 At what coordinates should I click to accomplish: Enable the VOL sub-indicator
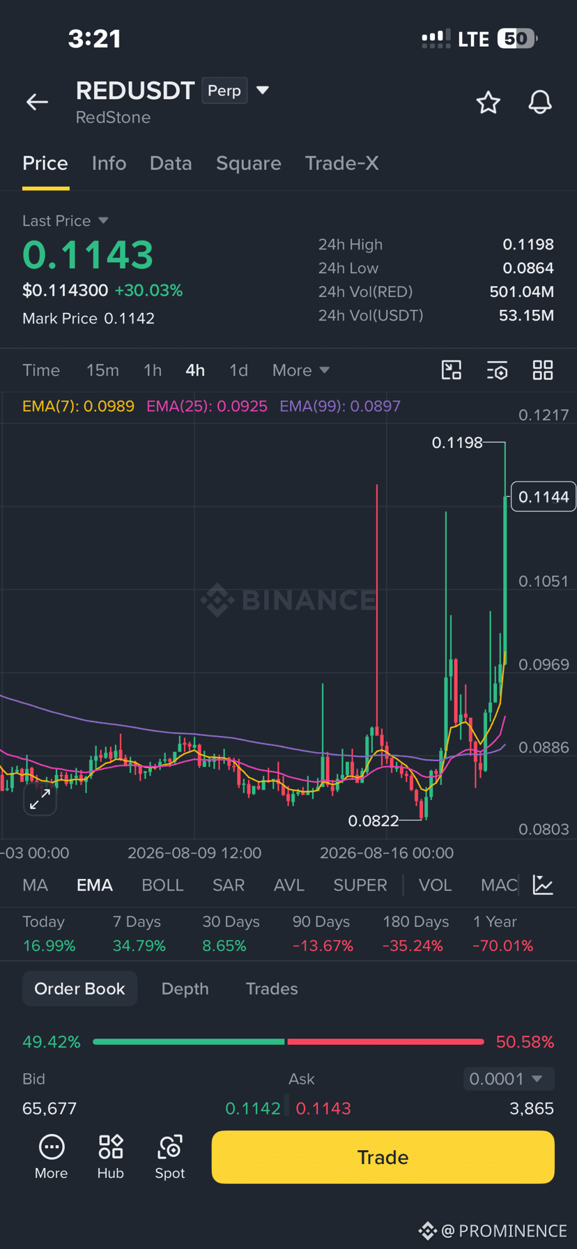(435, 885)
